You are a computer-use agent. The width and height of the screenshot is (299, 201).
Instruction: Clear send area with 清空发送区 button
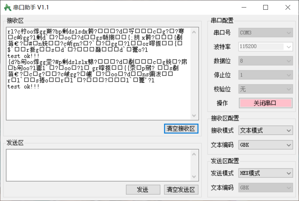(x=181, y=189)
